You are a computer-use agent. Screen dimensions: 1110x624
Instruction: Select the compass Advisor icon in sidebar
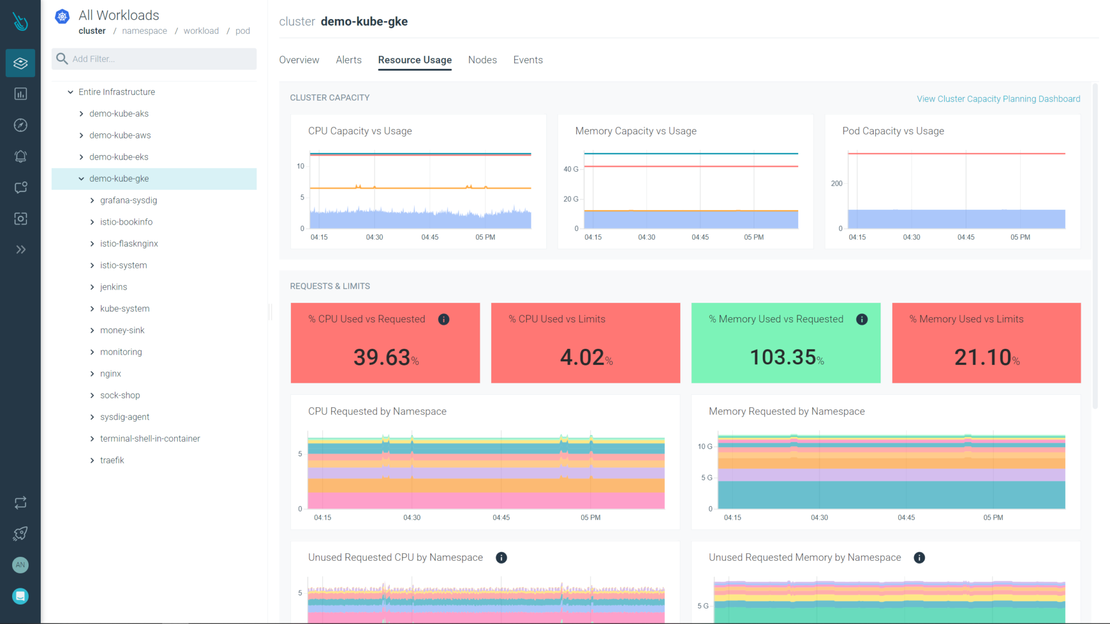pos(20,125)
